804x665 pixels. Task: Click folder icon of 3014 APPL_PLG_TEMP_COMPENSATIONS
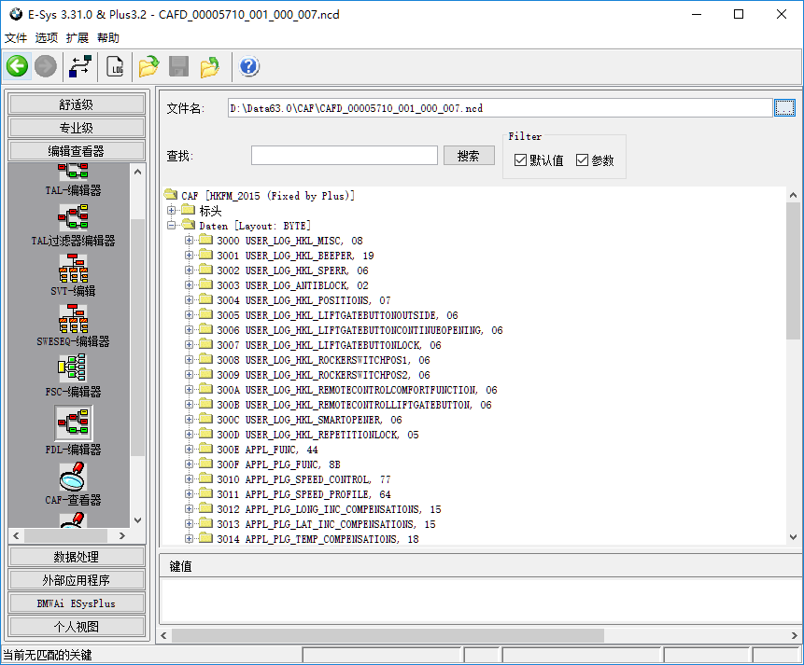(x=205, y=538)
